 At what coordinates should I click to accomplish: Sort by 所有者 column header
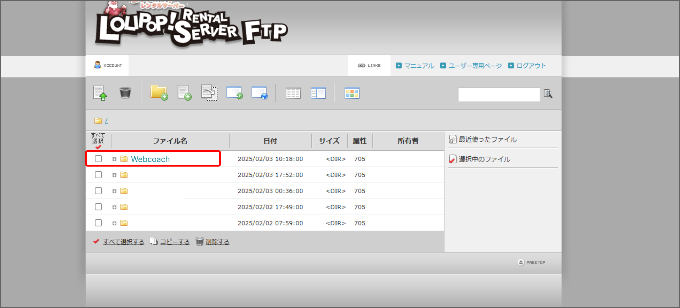tap(408, 141)
